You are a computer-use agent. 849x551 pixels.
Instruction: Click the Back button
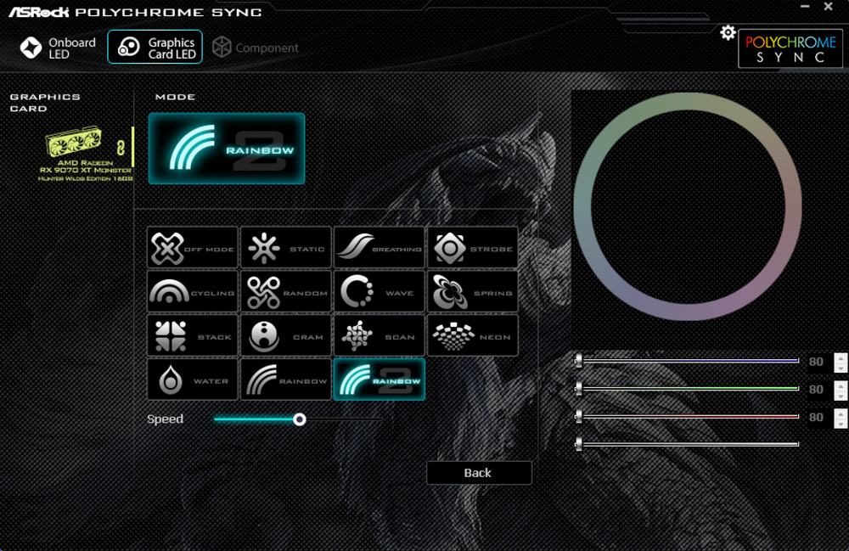(479, 473)
